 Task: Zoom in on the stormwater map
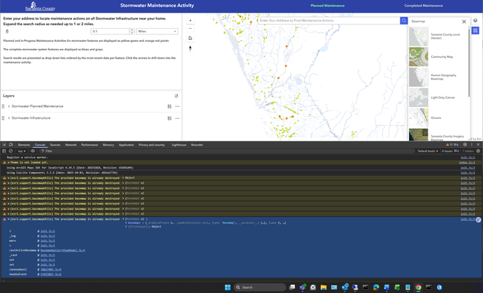click(x=191, y=20)
